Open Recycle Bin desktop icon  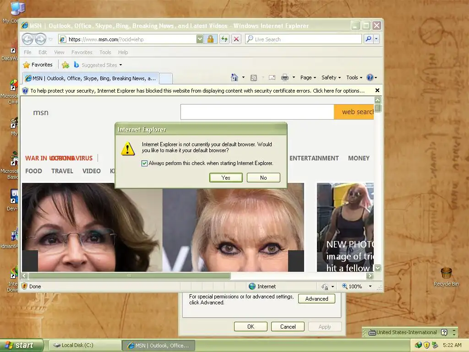click(x=446, y=276)
